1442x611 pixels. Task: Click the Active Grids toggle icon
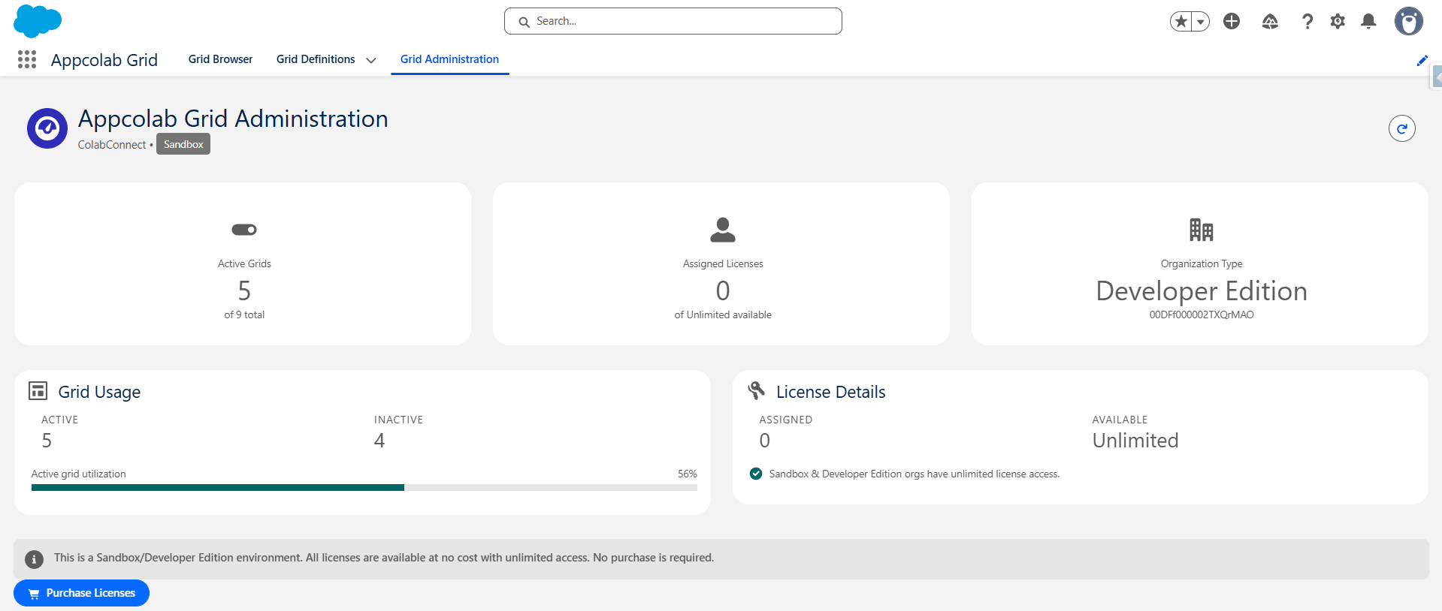coord(244,230)
